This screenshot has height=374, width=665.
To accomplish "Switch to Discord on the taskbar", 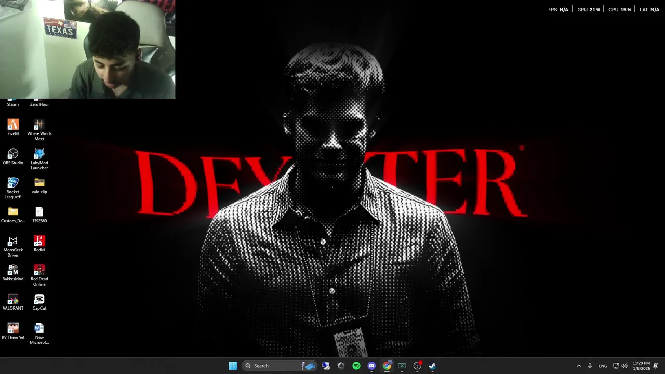I will tap(371, 366).
